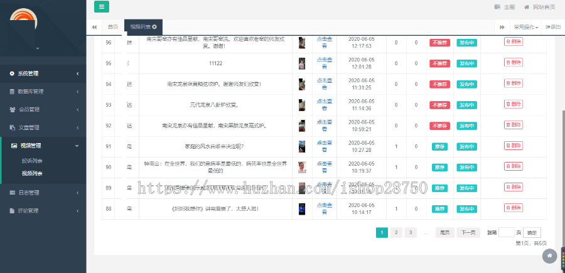Go to pagination page 3
565x273 pixels.
pos(411,233)
